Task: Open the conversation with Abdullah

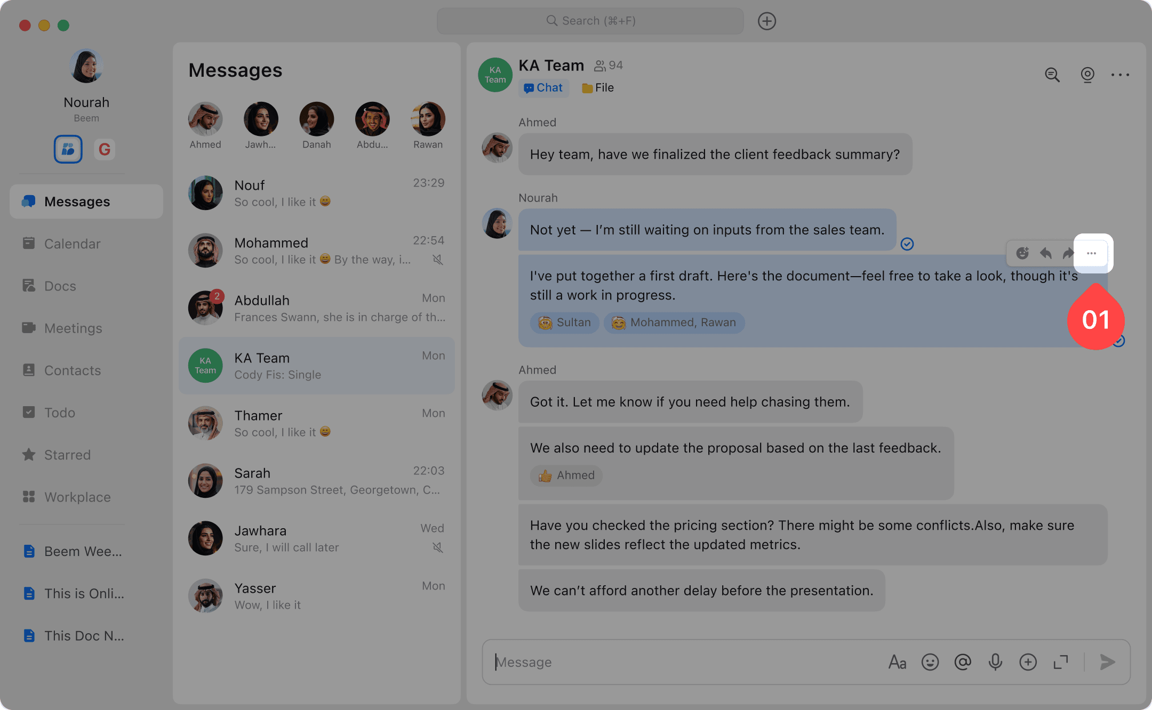Action: pos(317,308)
